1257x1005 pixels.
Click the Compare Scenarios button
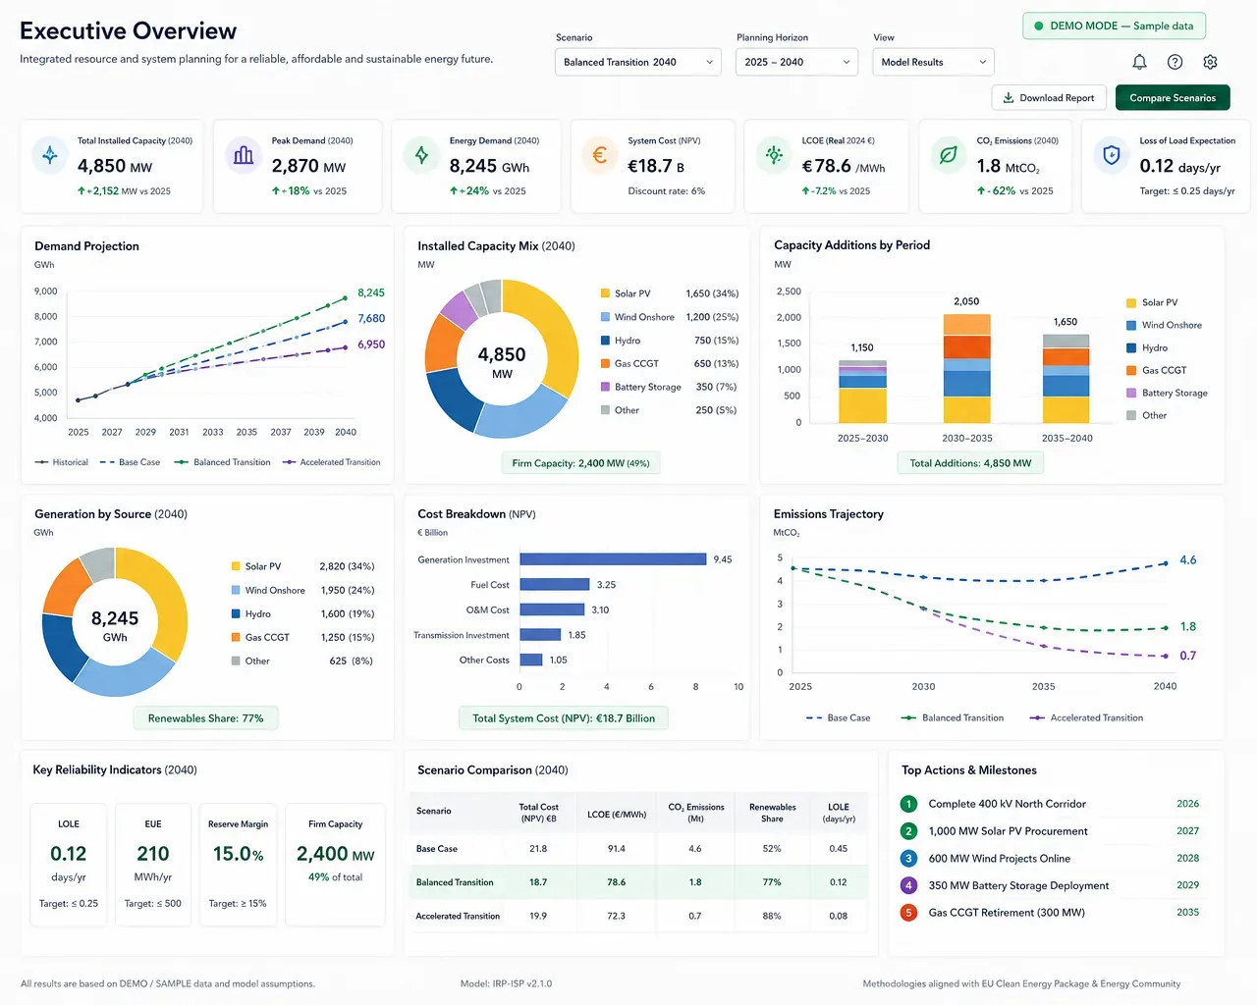pos(1173,97)
